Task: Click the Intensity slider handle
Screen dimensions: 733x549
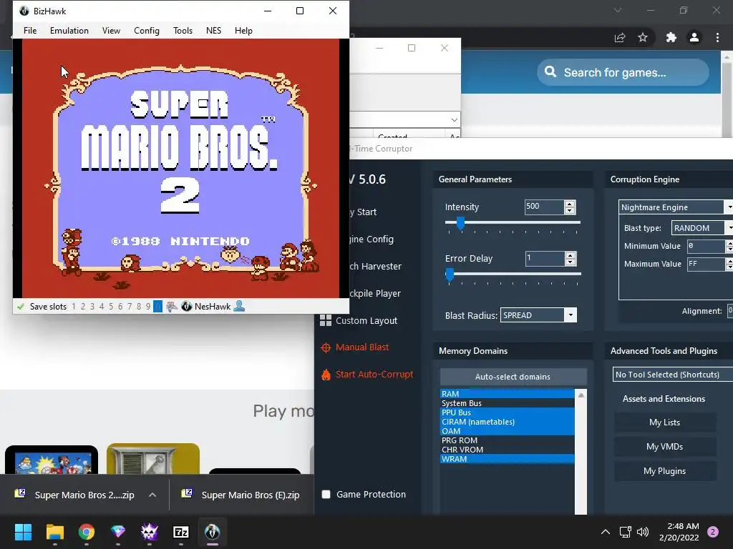Action: click(x=460, y=223)
